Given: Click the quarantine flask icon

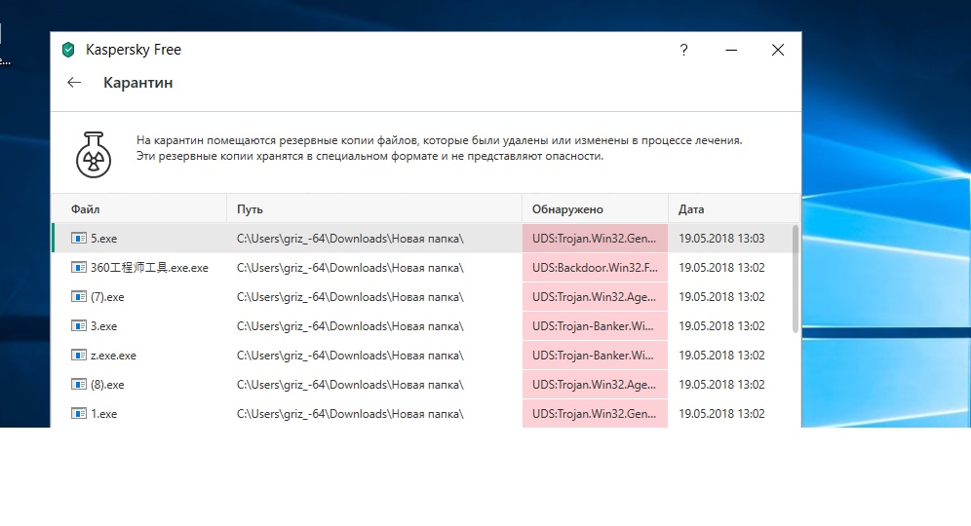Looking at the screenshot, I should [95, 149].
